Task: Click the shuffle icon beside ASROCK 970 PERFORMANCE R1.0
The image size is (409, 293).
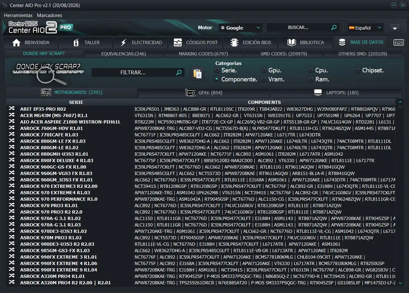Action: point(12,199)
